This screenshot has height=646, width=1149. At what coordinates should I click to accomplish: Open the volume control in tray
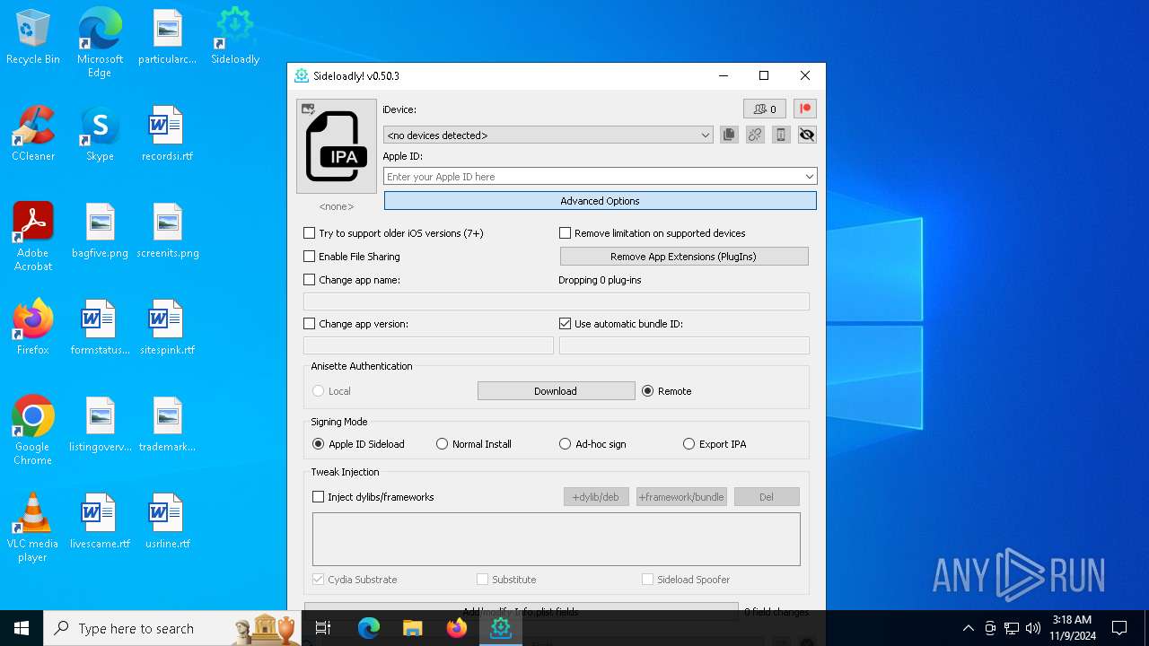pyautogui.click(x=1033, y=628)
